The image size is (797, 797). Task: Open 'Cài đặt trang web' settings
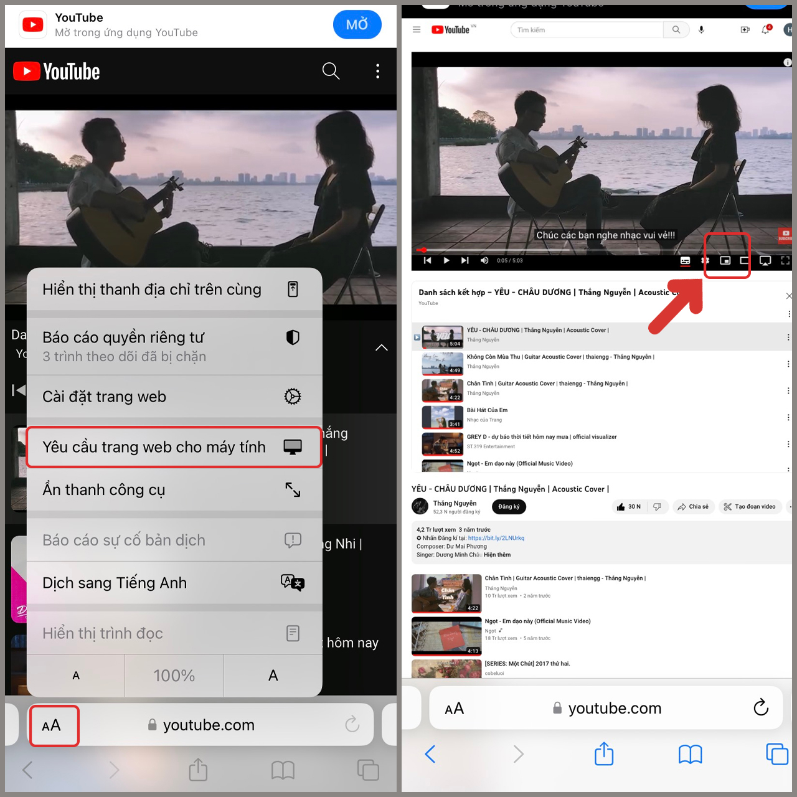click(174, 397)
